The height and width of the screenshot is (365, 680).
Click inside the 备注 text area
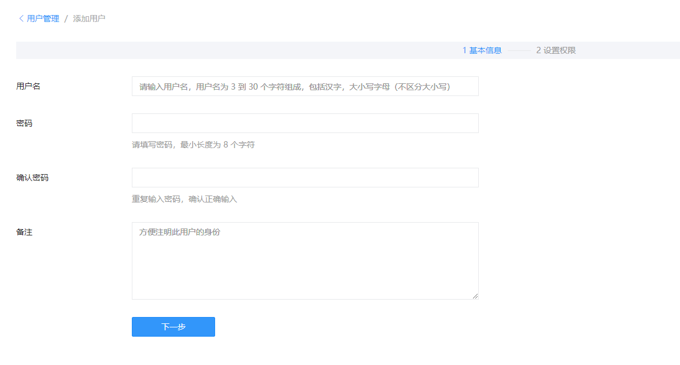click(x=305, y=261)
